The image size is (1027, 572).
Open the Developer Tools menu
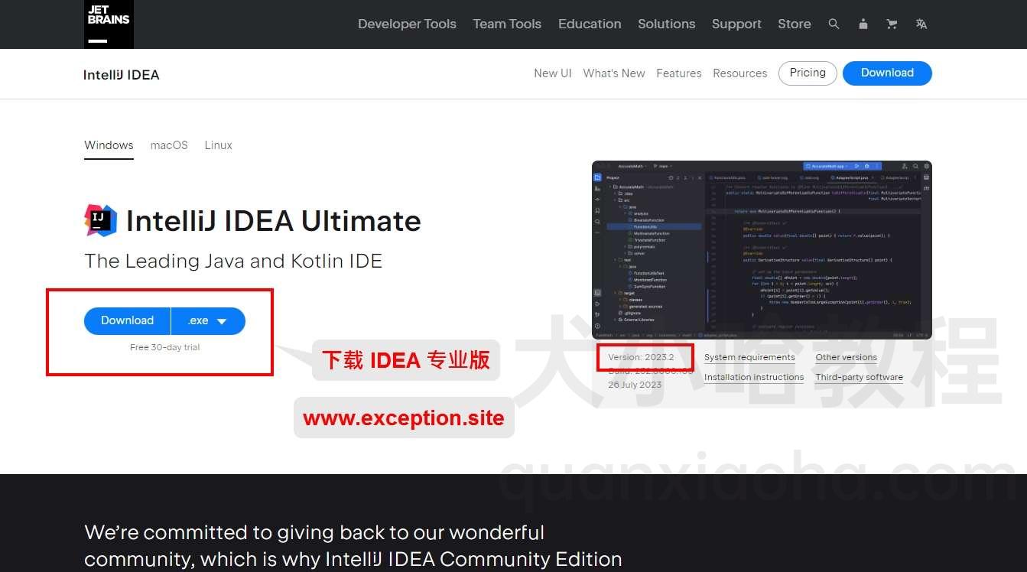click(407, 24)
